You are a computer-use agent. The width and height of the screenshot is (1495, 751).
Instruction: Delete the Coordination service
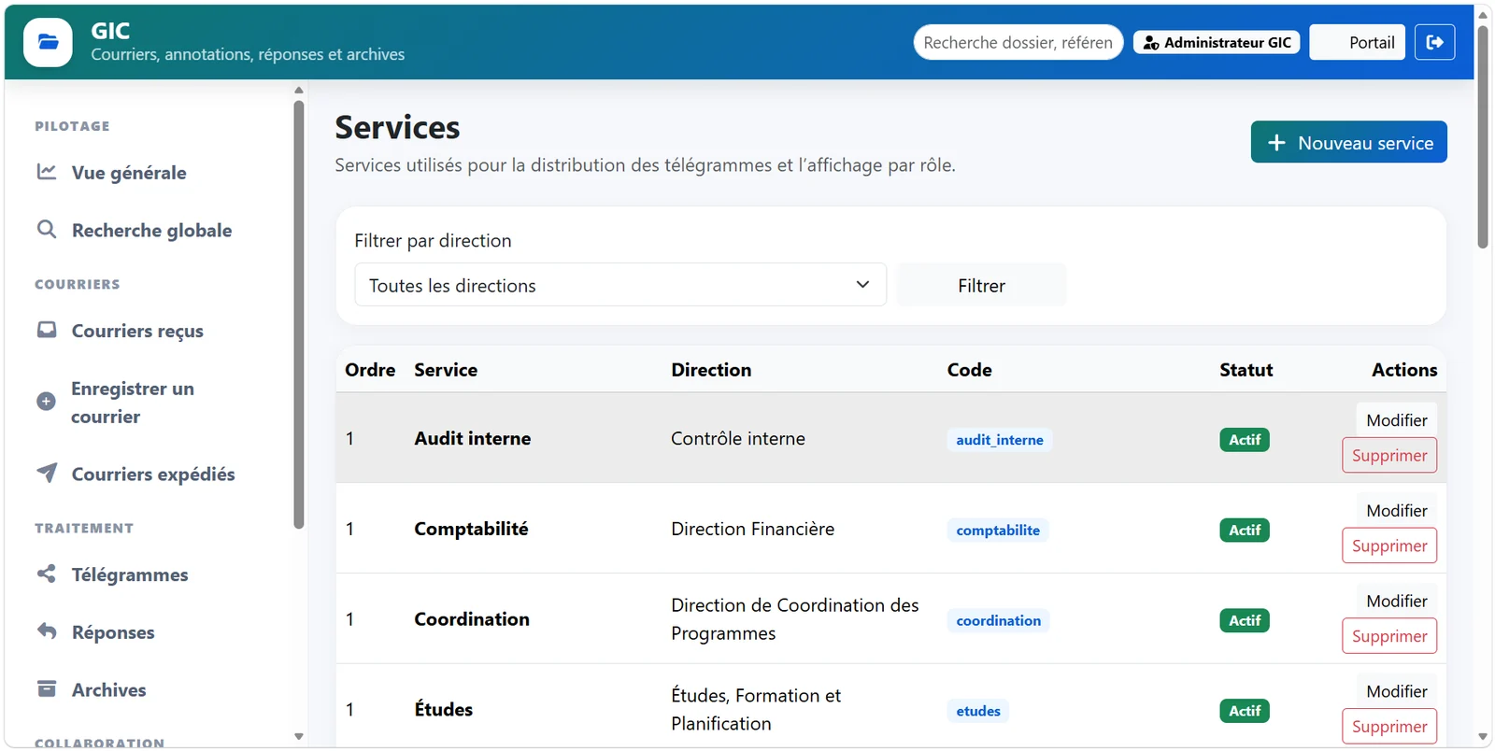pyautogui.click(x=1389, y=637)
